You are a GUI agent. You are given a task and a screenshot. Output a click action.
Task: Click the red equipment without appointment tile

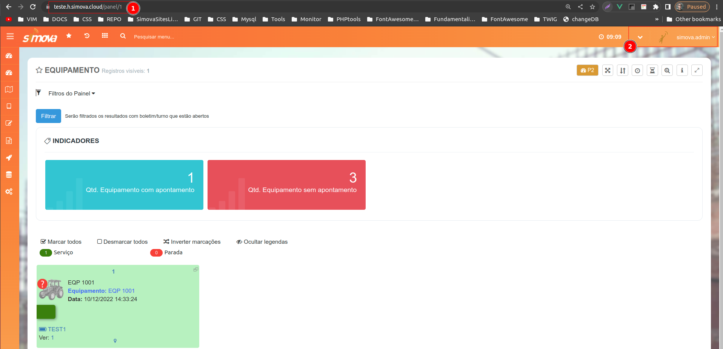coord(286,185)
